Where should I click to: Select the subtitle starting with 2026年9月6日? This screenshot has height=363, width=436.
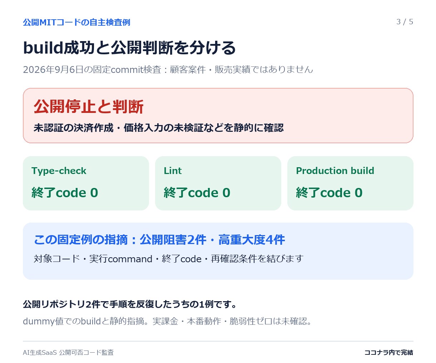click(168, 69)
